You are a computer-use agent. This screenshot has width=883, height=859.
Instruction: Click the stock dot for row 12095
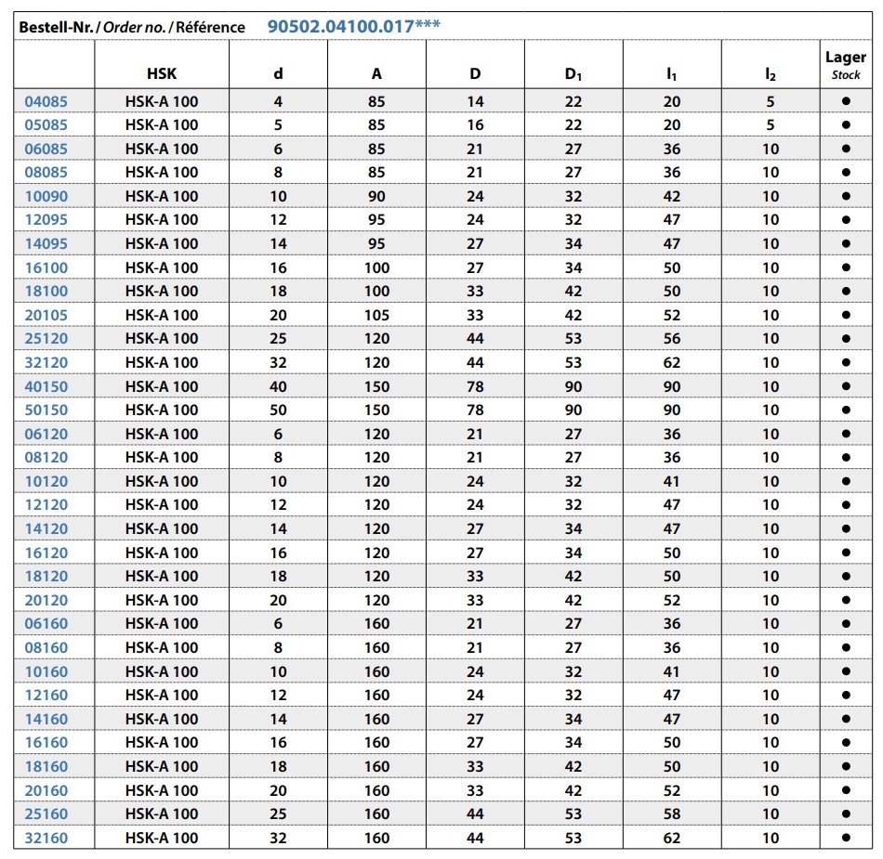coord(846,219)
